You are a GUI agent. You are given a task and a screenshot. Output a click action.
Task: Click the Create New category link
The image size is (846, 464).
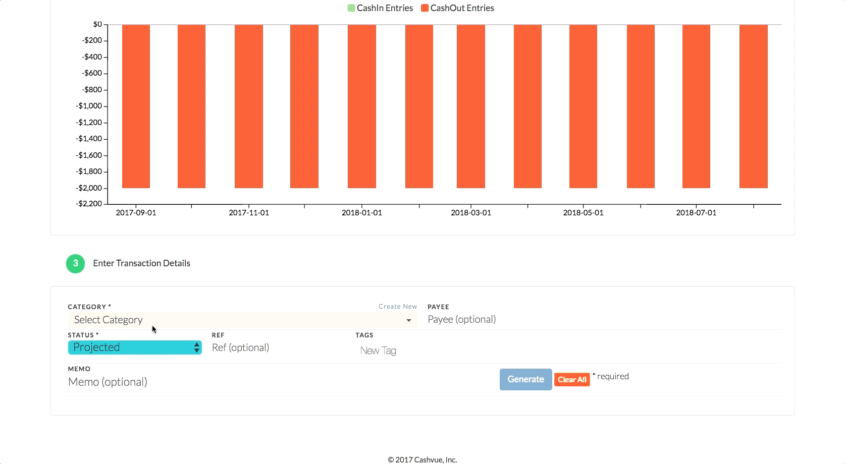click(x=398, y=307)
